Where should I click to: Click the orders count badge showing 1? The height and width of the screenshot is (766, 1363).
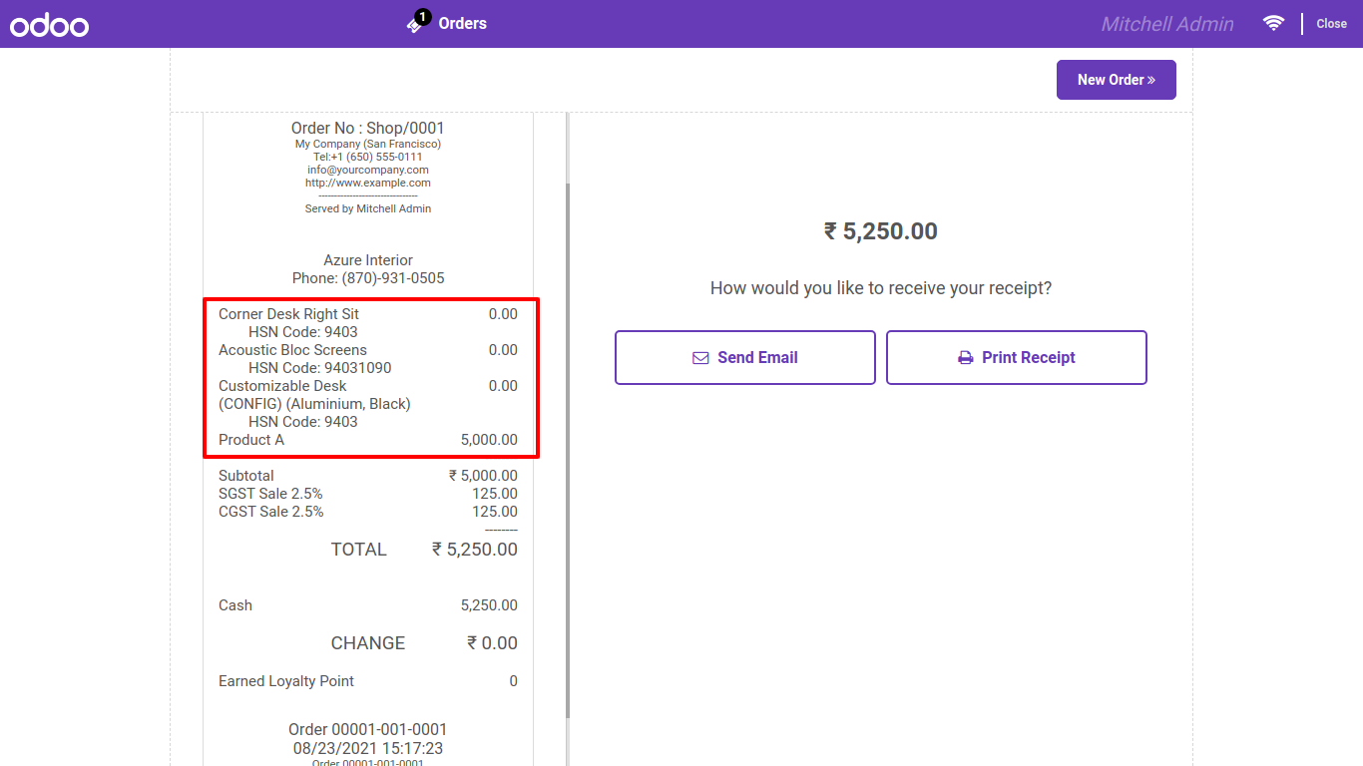pyautogui.click(x=423, y=17)
